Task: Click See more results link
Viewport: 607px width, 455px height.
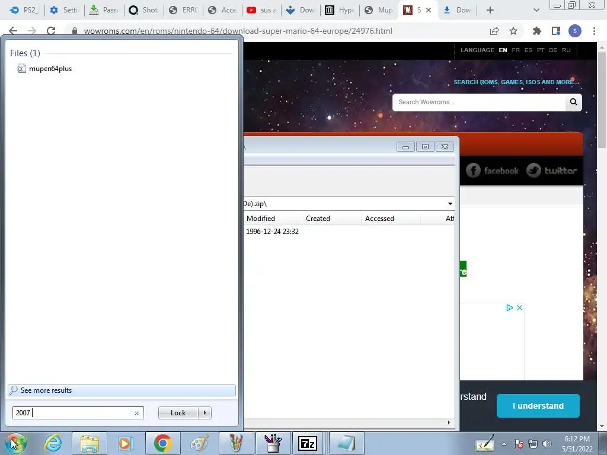Action: (122, 390)
